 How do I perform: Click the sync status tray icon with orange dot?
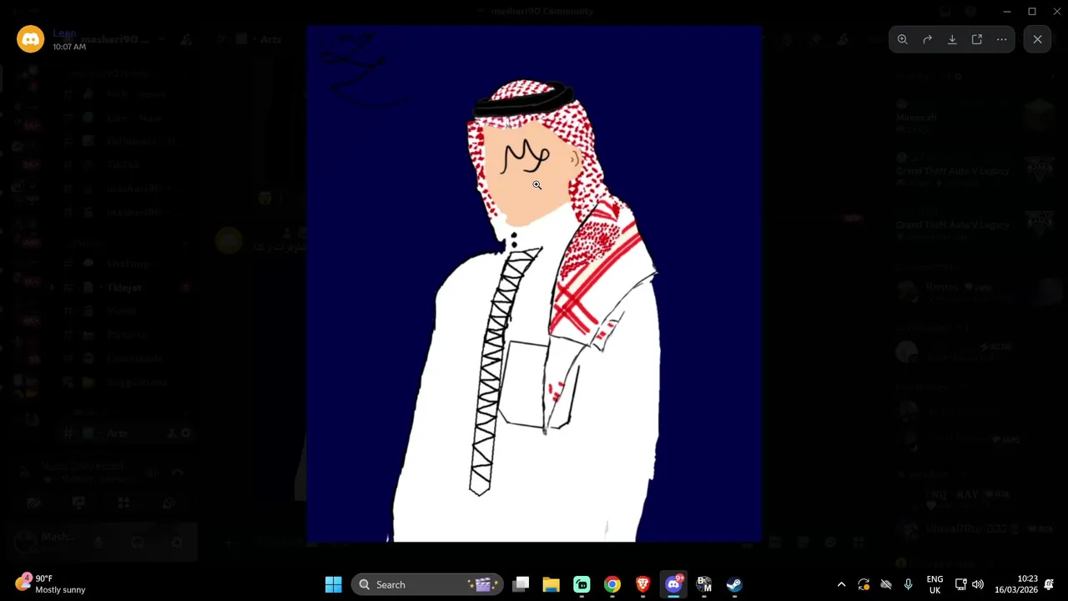tap(864, 584)
